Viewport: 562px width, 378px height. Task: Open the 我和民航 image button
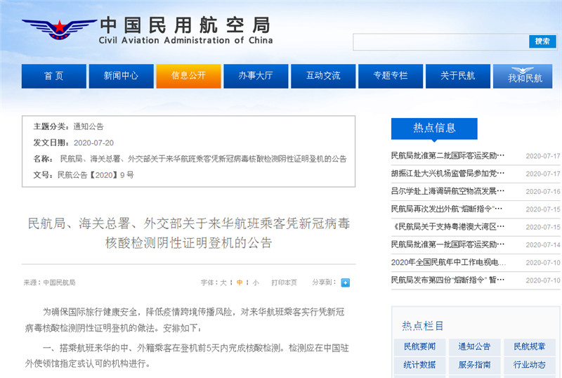coord(525,77)
